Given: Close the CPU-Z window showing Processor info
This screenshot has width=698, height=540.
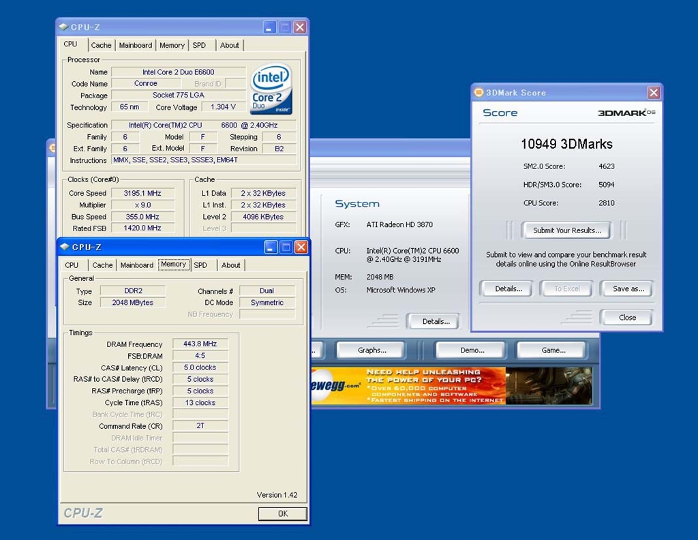Looking at the screenshot, I should point(299,27).
